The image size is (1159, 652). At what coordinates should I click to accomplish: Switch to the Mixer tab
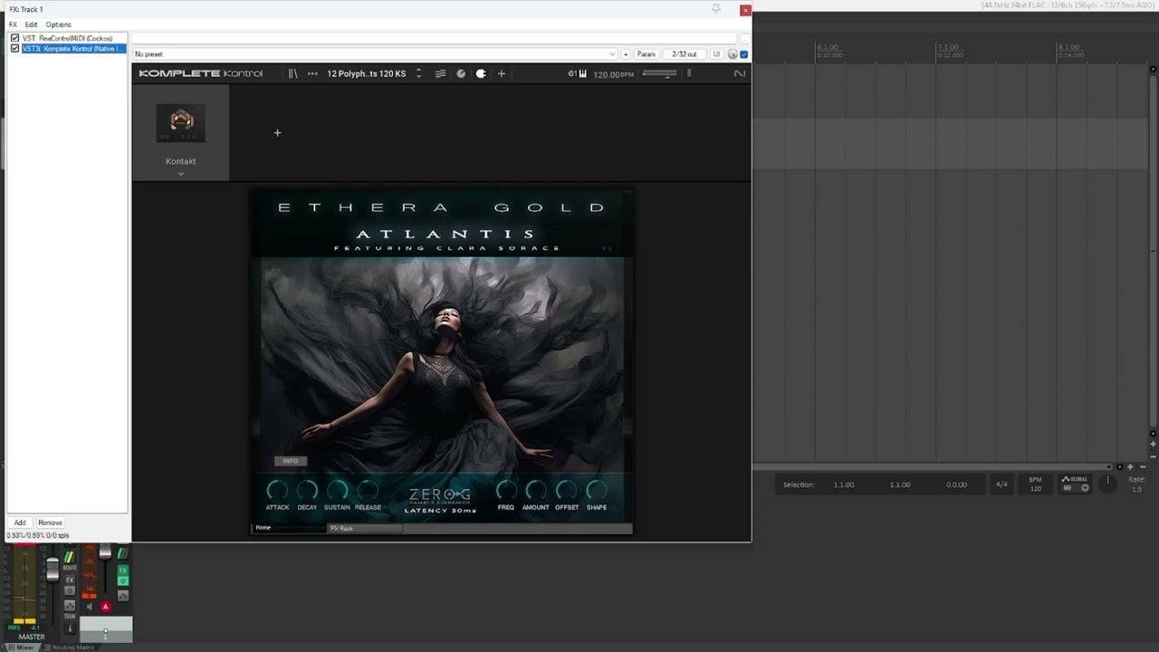tap(24, 647)
